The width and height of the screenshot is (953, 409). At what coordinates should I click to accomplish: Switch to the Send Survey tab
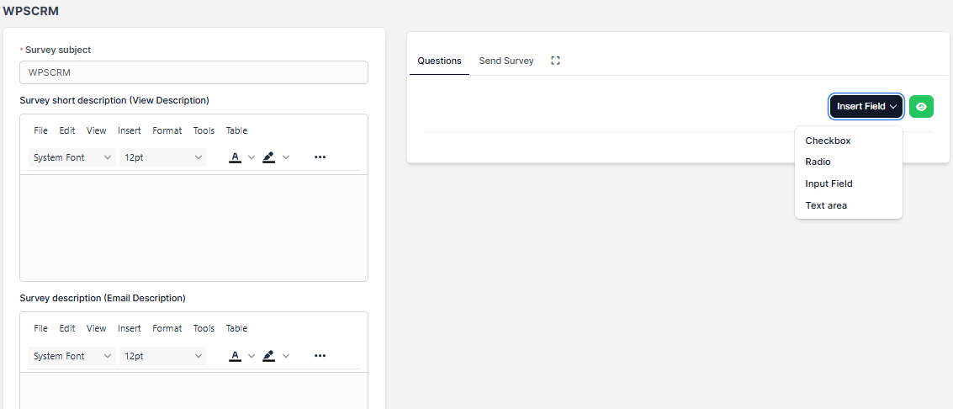[506, 61]
